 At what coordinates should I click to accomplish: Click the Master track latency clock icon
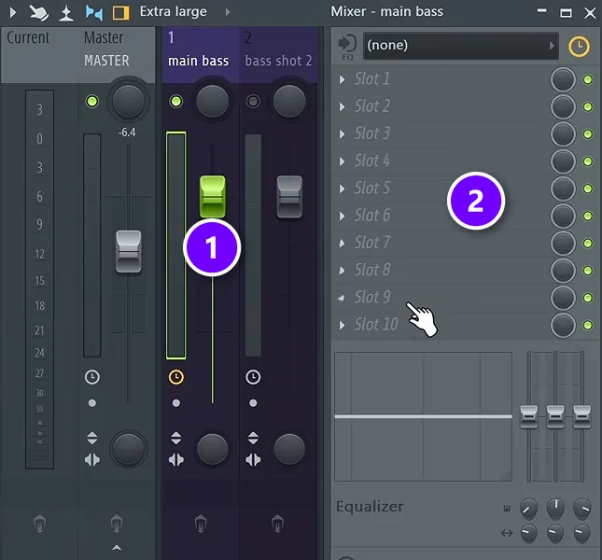[x=92, y=377]
